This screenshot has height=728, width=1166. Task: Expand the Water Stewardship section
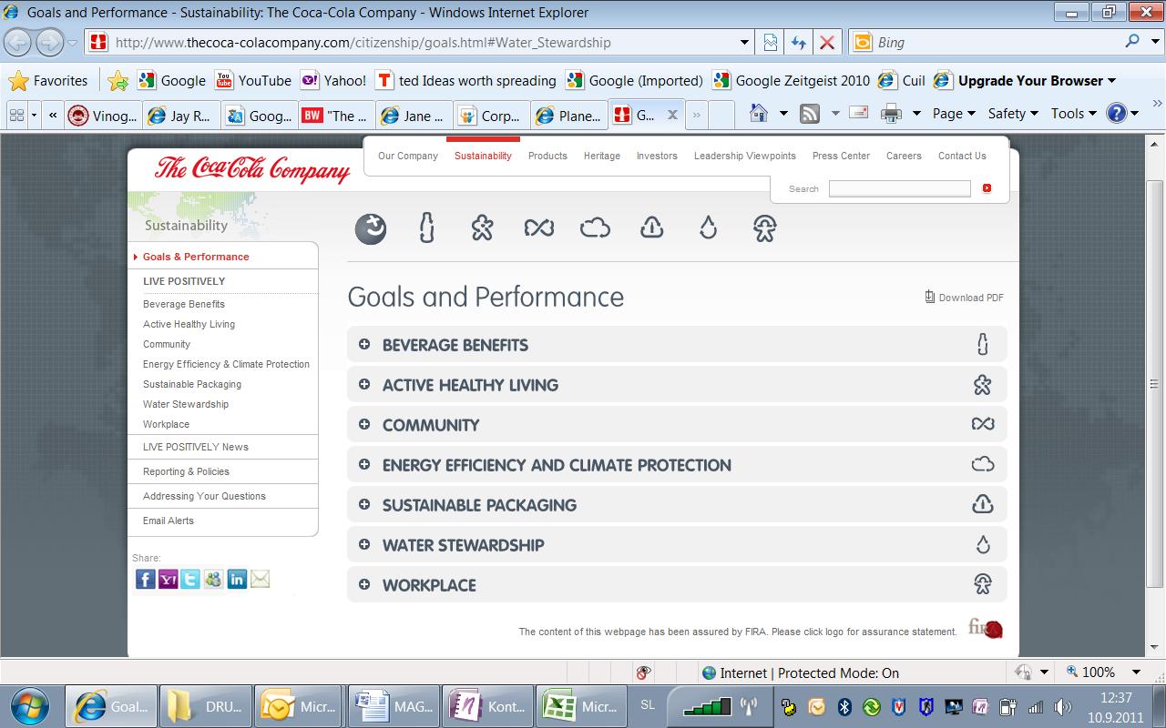tap(677, 545)
